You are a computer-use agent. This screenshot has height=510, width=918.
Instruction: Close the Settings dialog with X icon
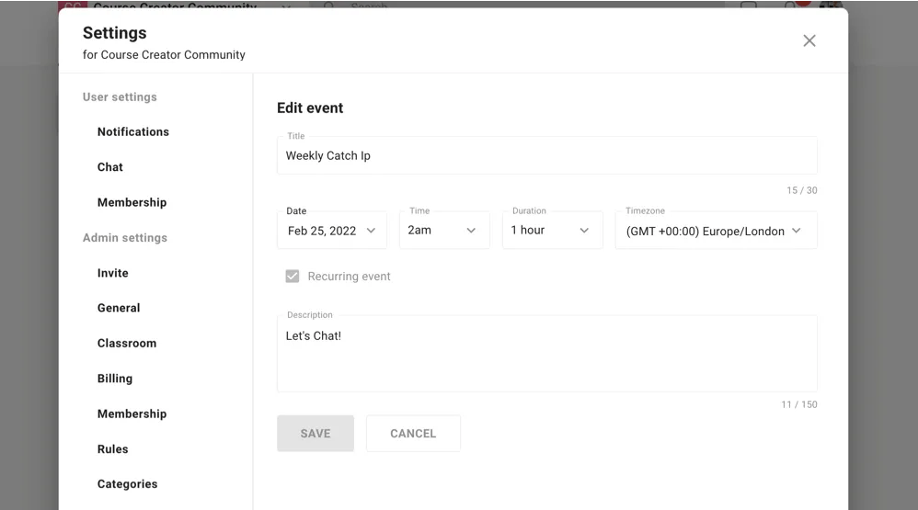pyautogui.click(x=809, y=40)
